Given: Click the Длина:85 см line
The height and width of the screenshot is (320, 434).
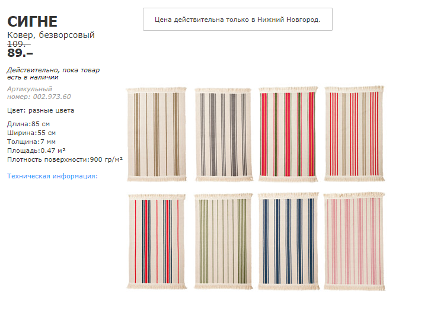Looking at the screenshot, I should 28,124.
